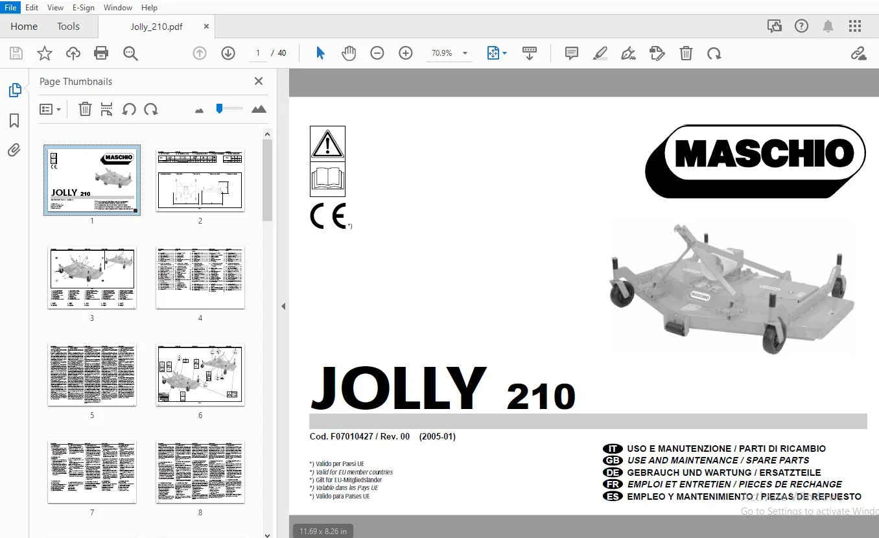The image size is (879, 538).
Task: Select page 7 thumbnail
Action: pyautogui.click(x=92, y=472)
